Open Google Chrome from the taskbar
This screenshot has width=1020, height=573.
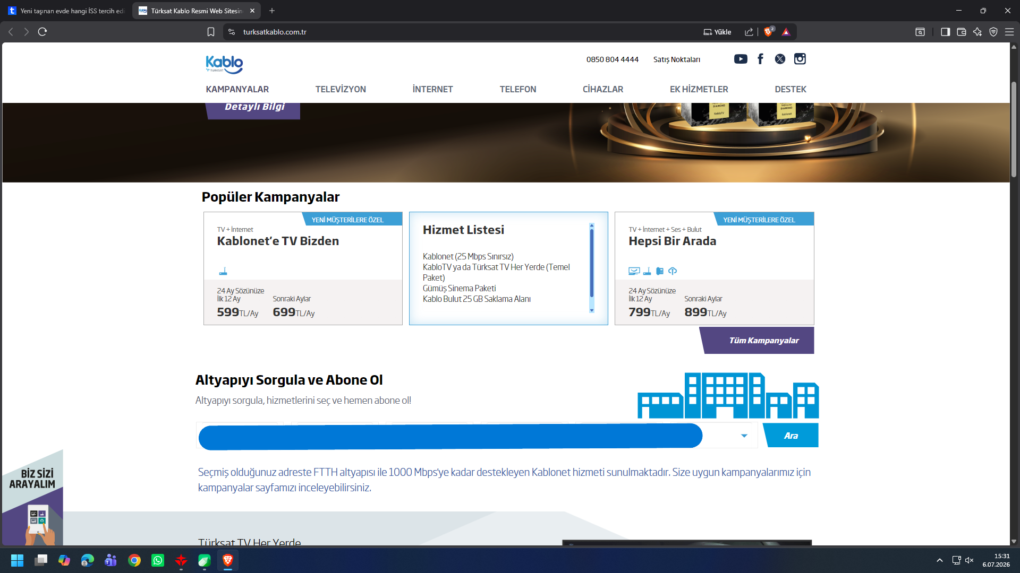[x=134, y=560]
